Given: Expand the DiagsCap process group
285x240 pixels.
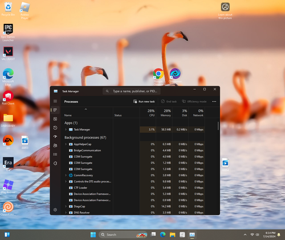Looking at the screenshot, I should pos(66,206).
